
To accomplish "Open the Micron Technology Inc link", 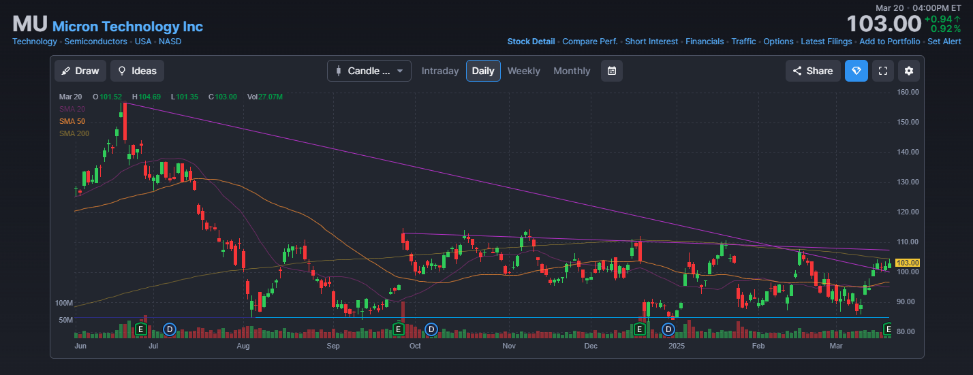I will pos(127,27).
